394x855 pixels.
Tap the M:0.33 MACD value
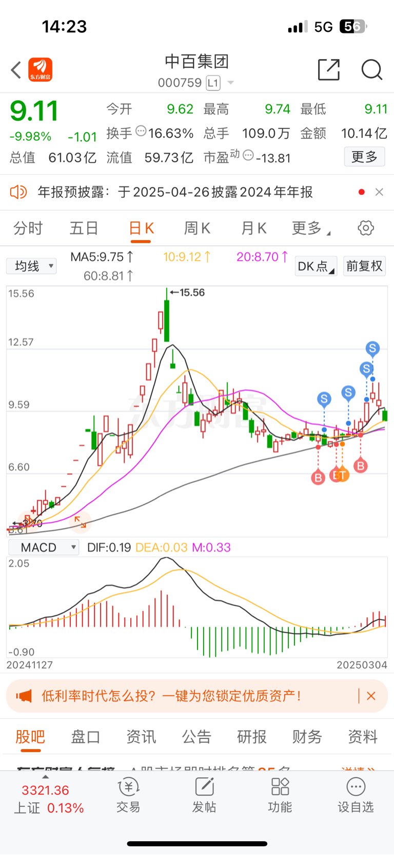click(211, 548)
